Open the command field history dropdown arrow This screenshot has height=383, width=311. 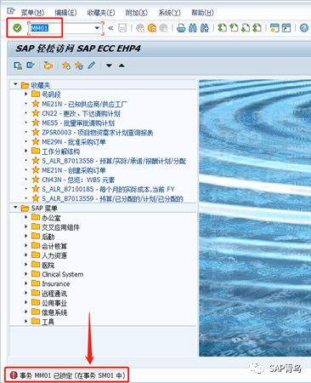pos(97,28)
